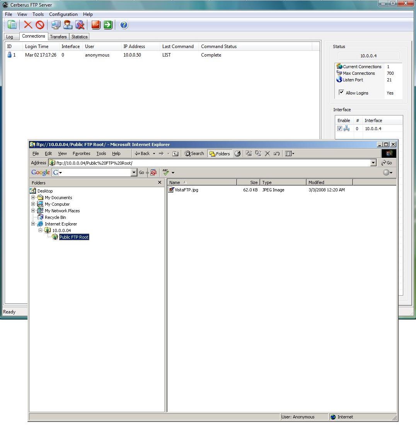Viewport: 416px width, 425px height.
Task: Collapse the 10.0.0.04 tree node
Action: click(x=40, y=231)
